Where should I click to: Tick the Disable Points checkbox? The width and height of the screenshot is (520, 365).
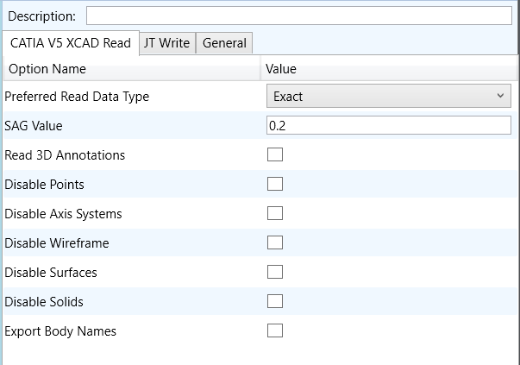pos(275,184)
